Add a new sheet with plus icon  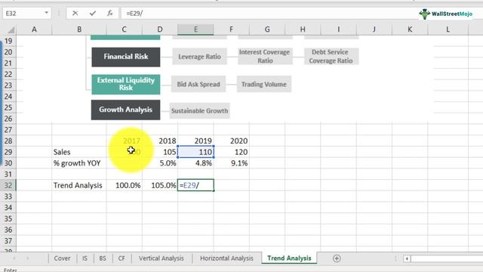tap(337, 258)
